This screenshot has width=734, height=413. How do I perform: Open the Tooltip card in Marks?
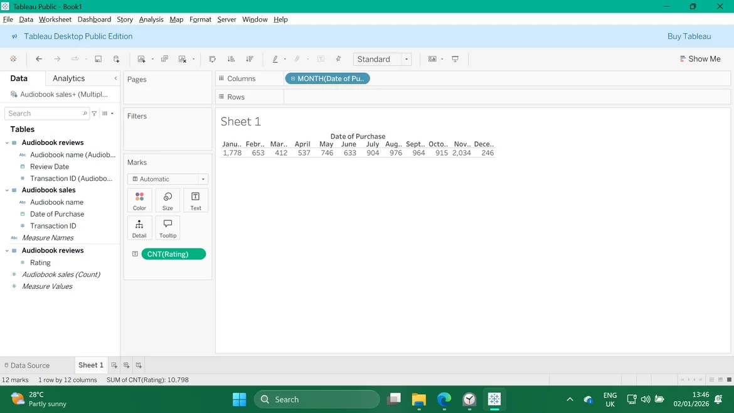(x=168, y=228)
